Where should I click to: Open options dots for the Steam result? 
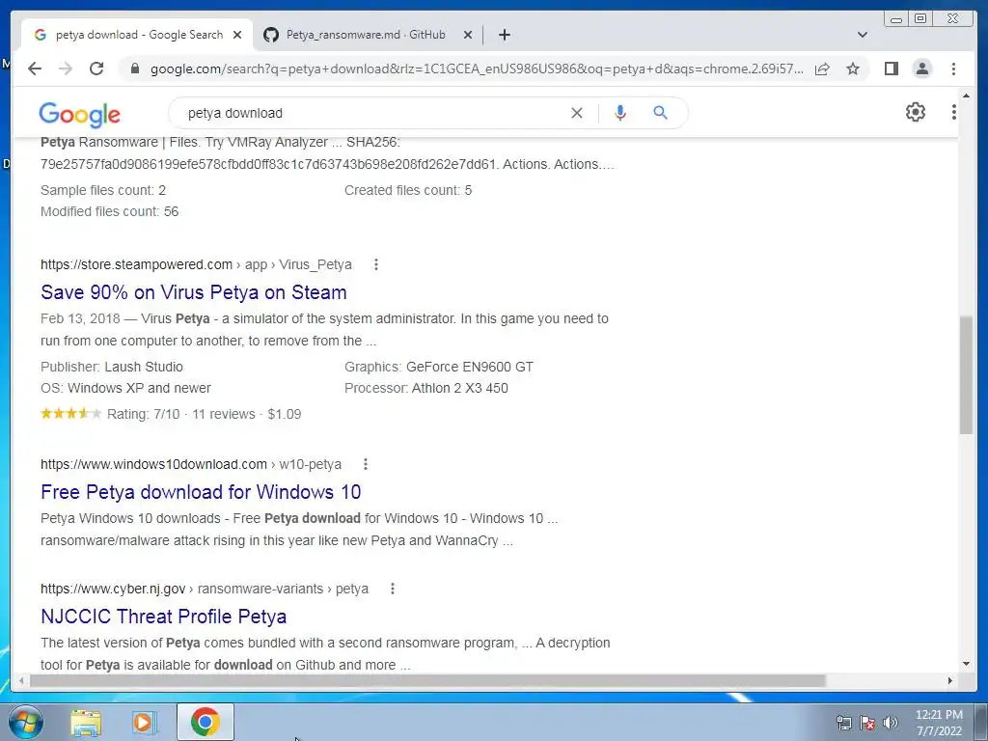tap(376, 264)
